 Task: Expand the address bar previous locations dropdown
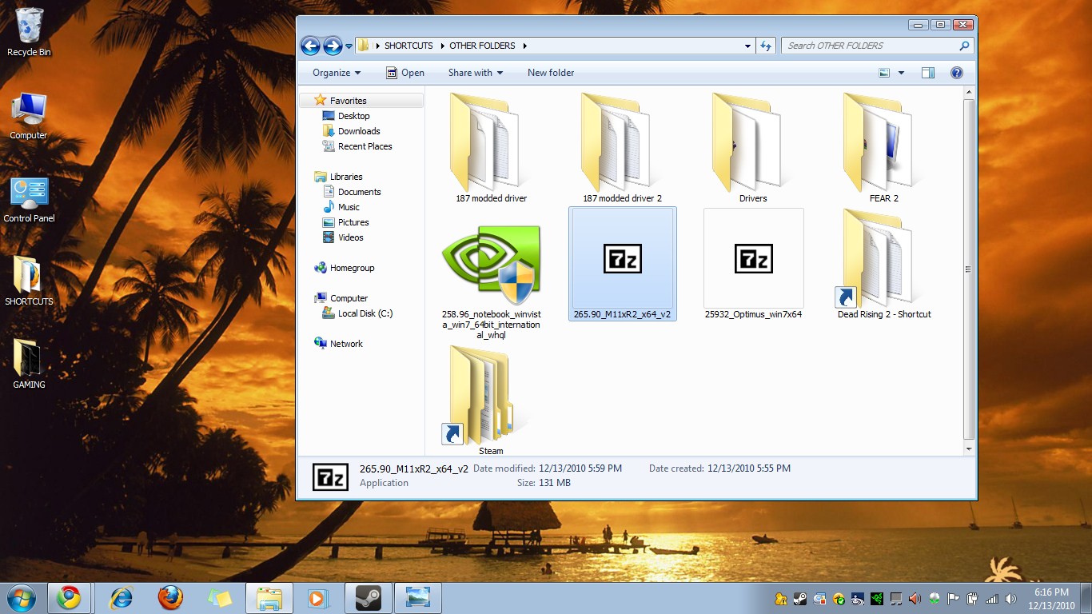pos(747,46)
